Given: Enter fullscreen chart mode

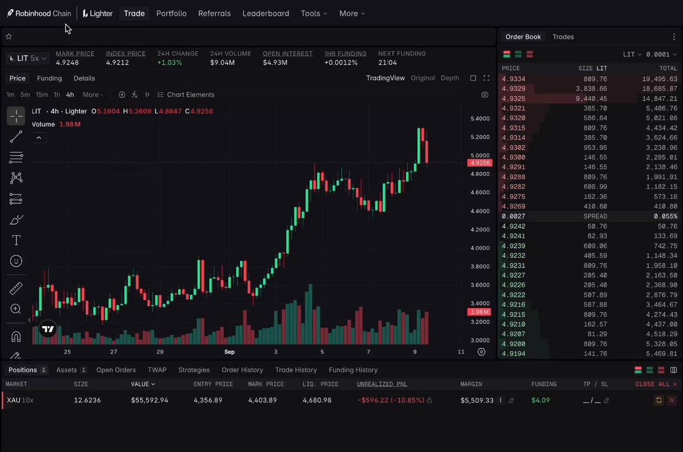Looking at the screenshot, I should pyautogui.click(x=487, y=78).
